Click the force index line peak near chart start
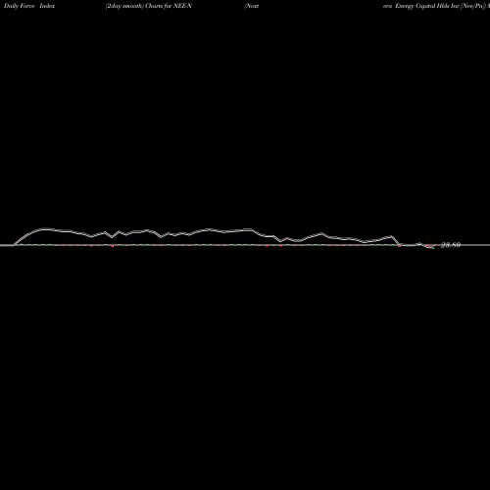The width and height of the screenshot is (490, 490). click(45, 228)
